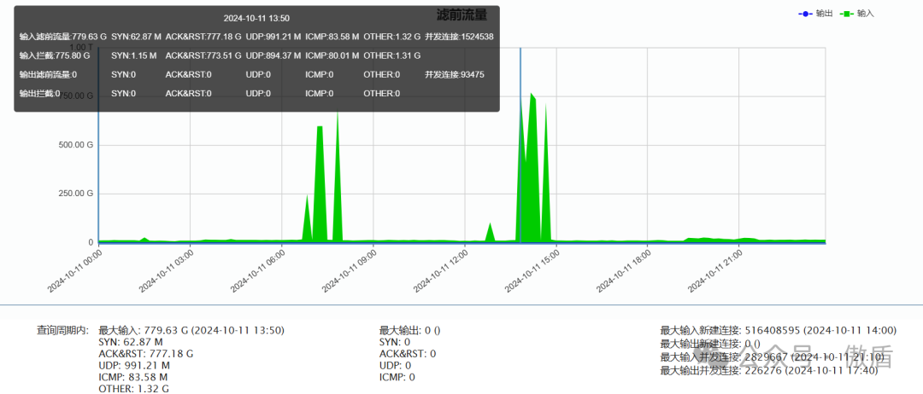
Task: Select tooltip value ACK&RST:773.51 G
Action: pos(203,55)
